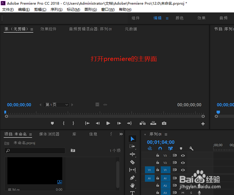
Task: Play the source monitor clip
Action: pyautogui.click(x=108, y=123)
